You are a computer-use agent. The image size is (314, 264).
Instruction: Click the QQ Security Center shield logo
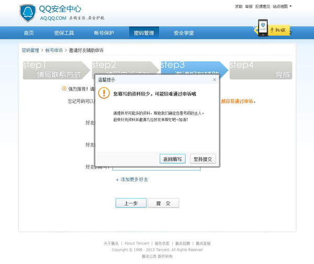(x=28, y=13)
